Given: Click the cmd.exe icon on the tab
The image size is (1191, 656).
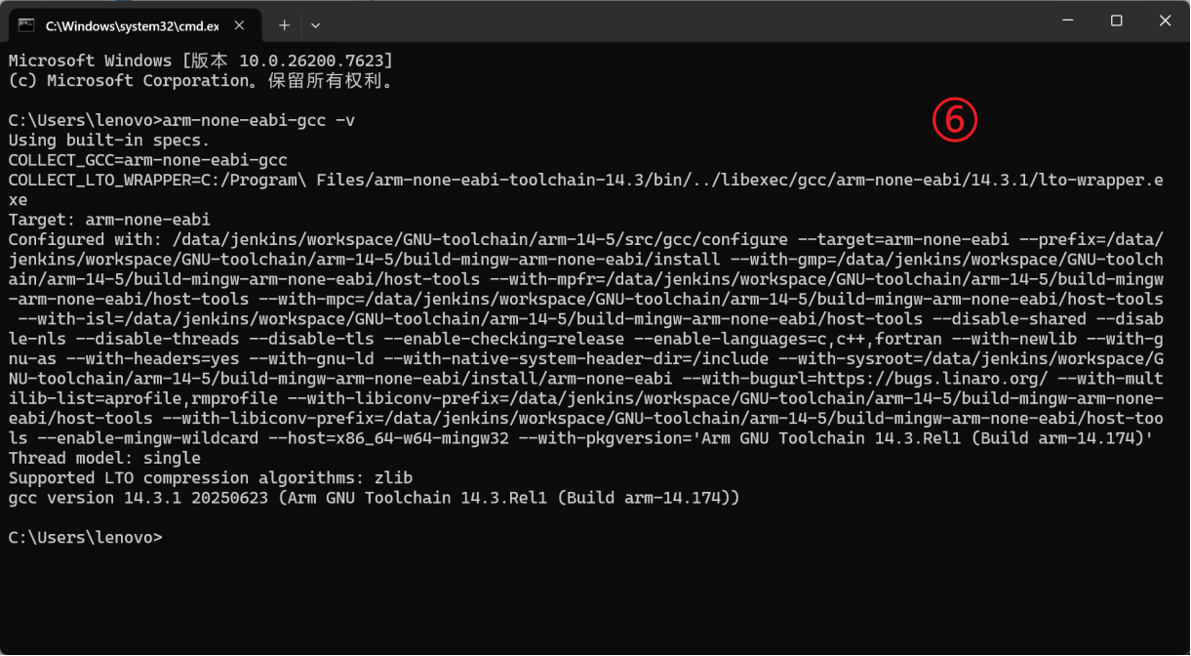Looking at the screenshot, I should coord(26,25).
